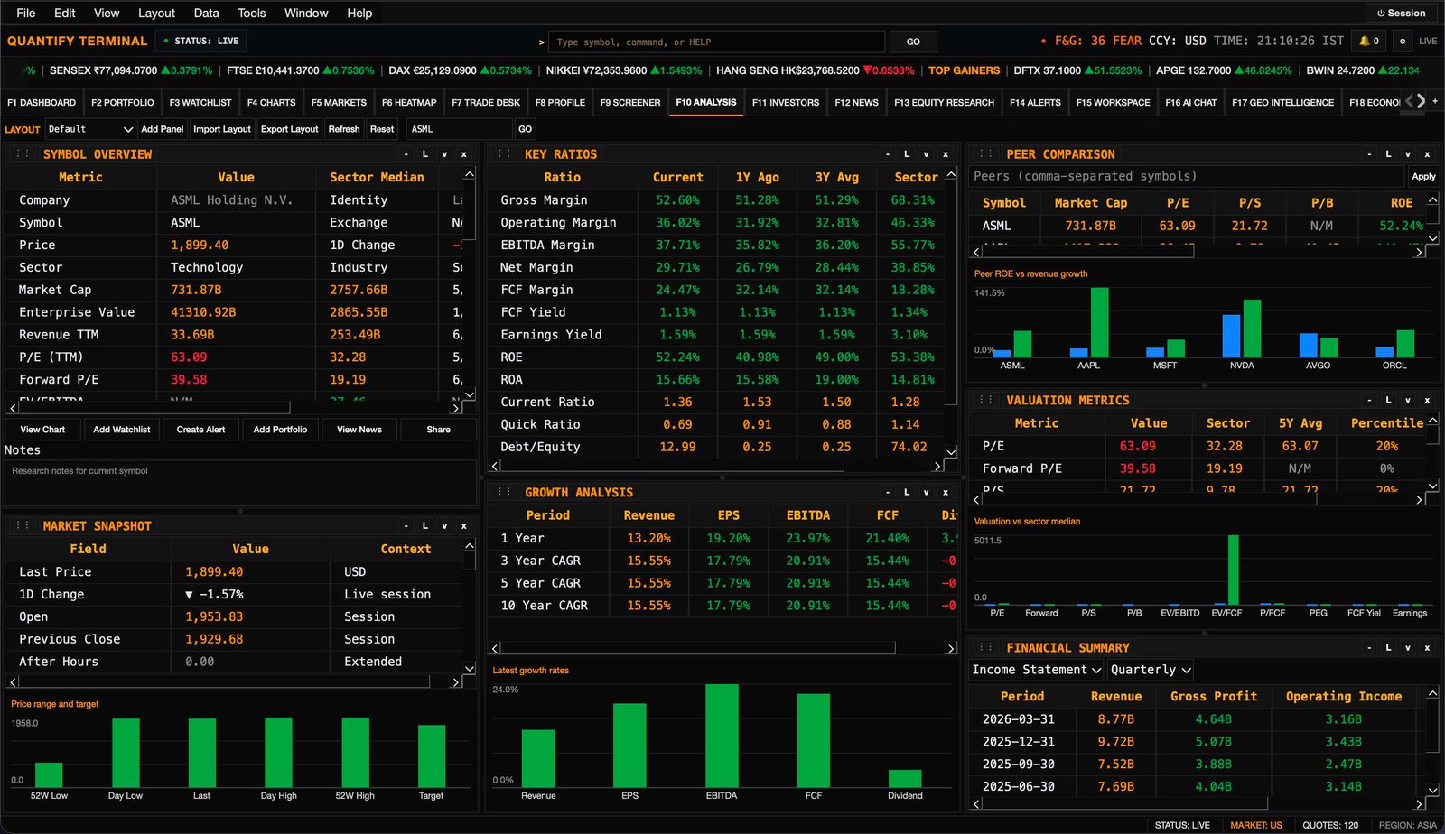Toggle L lock on Growth Analysis panel
The image size is (1445, 834).
907,492
